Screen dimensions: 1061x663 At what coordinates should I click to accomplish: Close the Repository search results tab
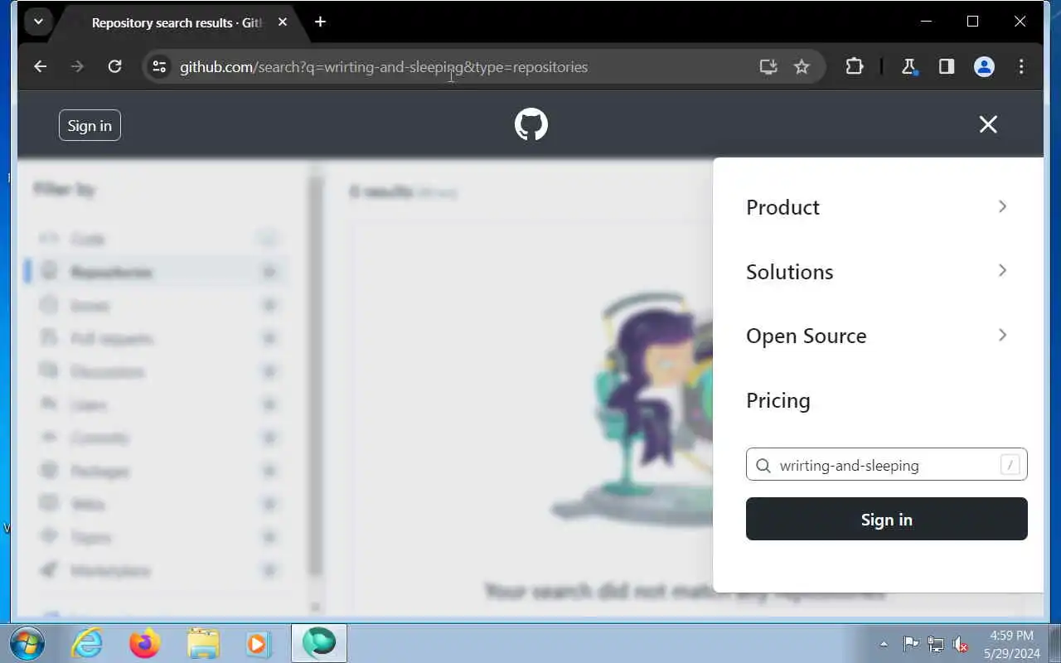[283, 22]
